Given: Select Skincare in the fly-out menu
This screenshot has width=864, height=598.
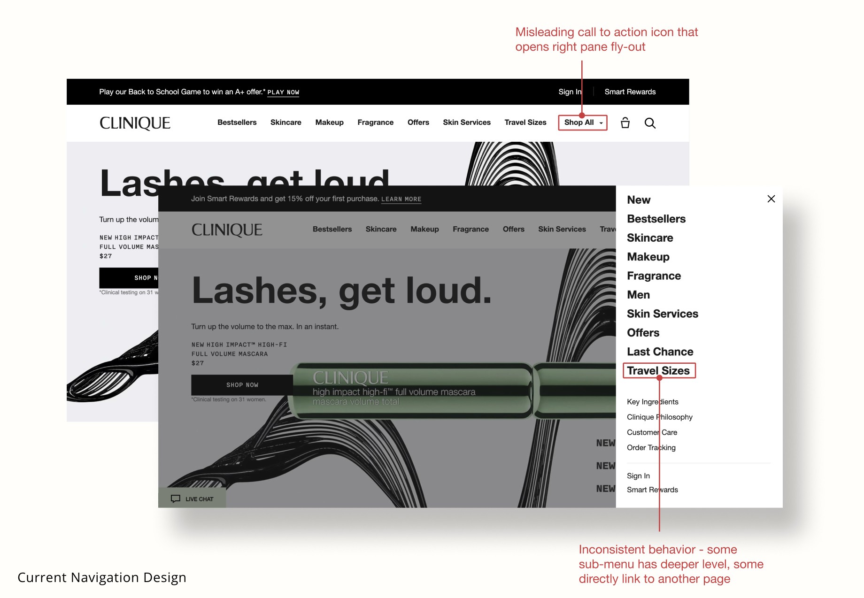Looking at the screenshot, I should tap(650, 238).
